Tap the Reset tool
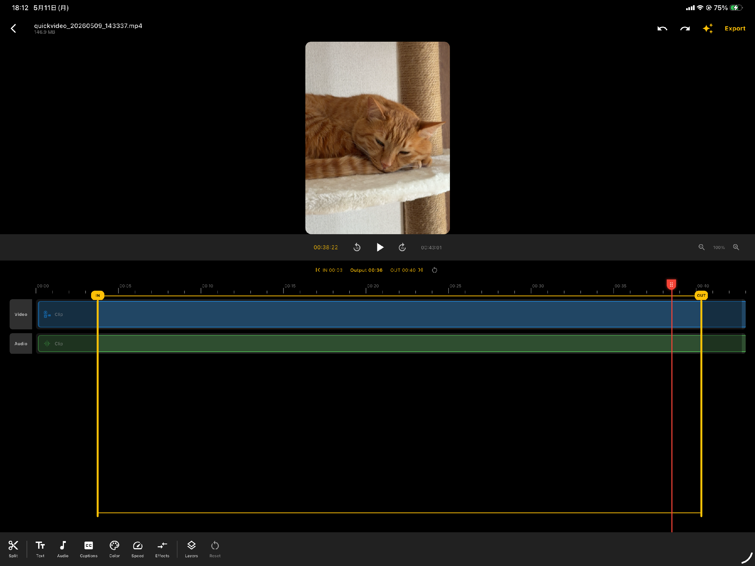The image size is (755, 566). [x=215, y=549]
